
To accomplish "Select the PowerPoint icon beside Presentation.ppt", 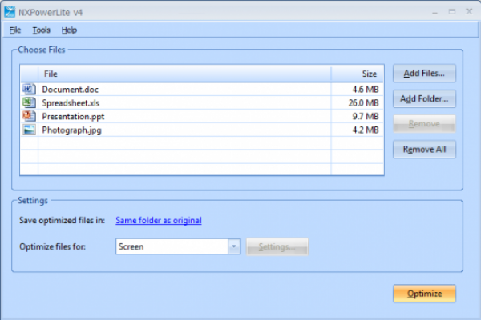I will [29, 116].
